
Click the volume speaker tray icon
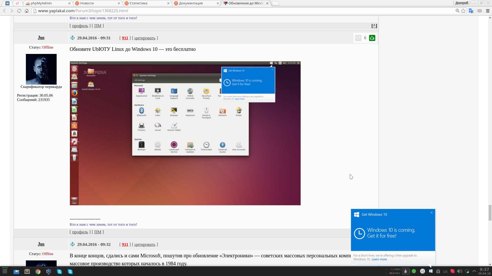[x=459, y=271]
